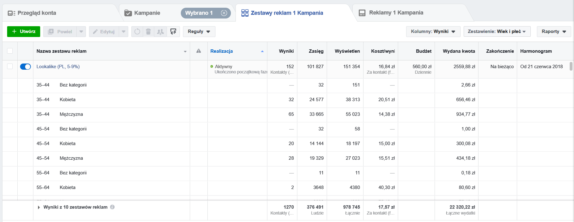The image size is (574, 222).
Task: Click the Aktywny delivery status
Action: 223,66
